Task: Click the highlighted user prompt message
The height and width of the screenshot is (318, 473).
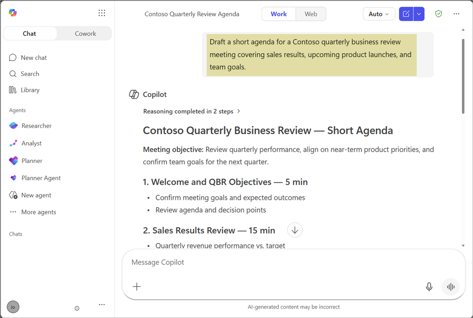Action: click(x=312, y=54)
